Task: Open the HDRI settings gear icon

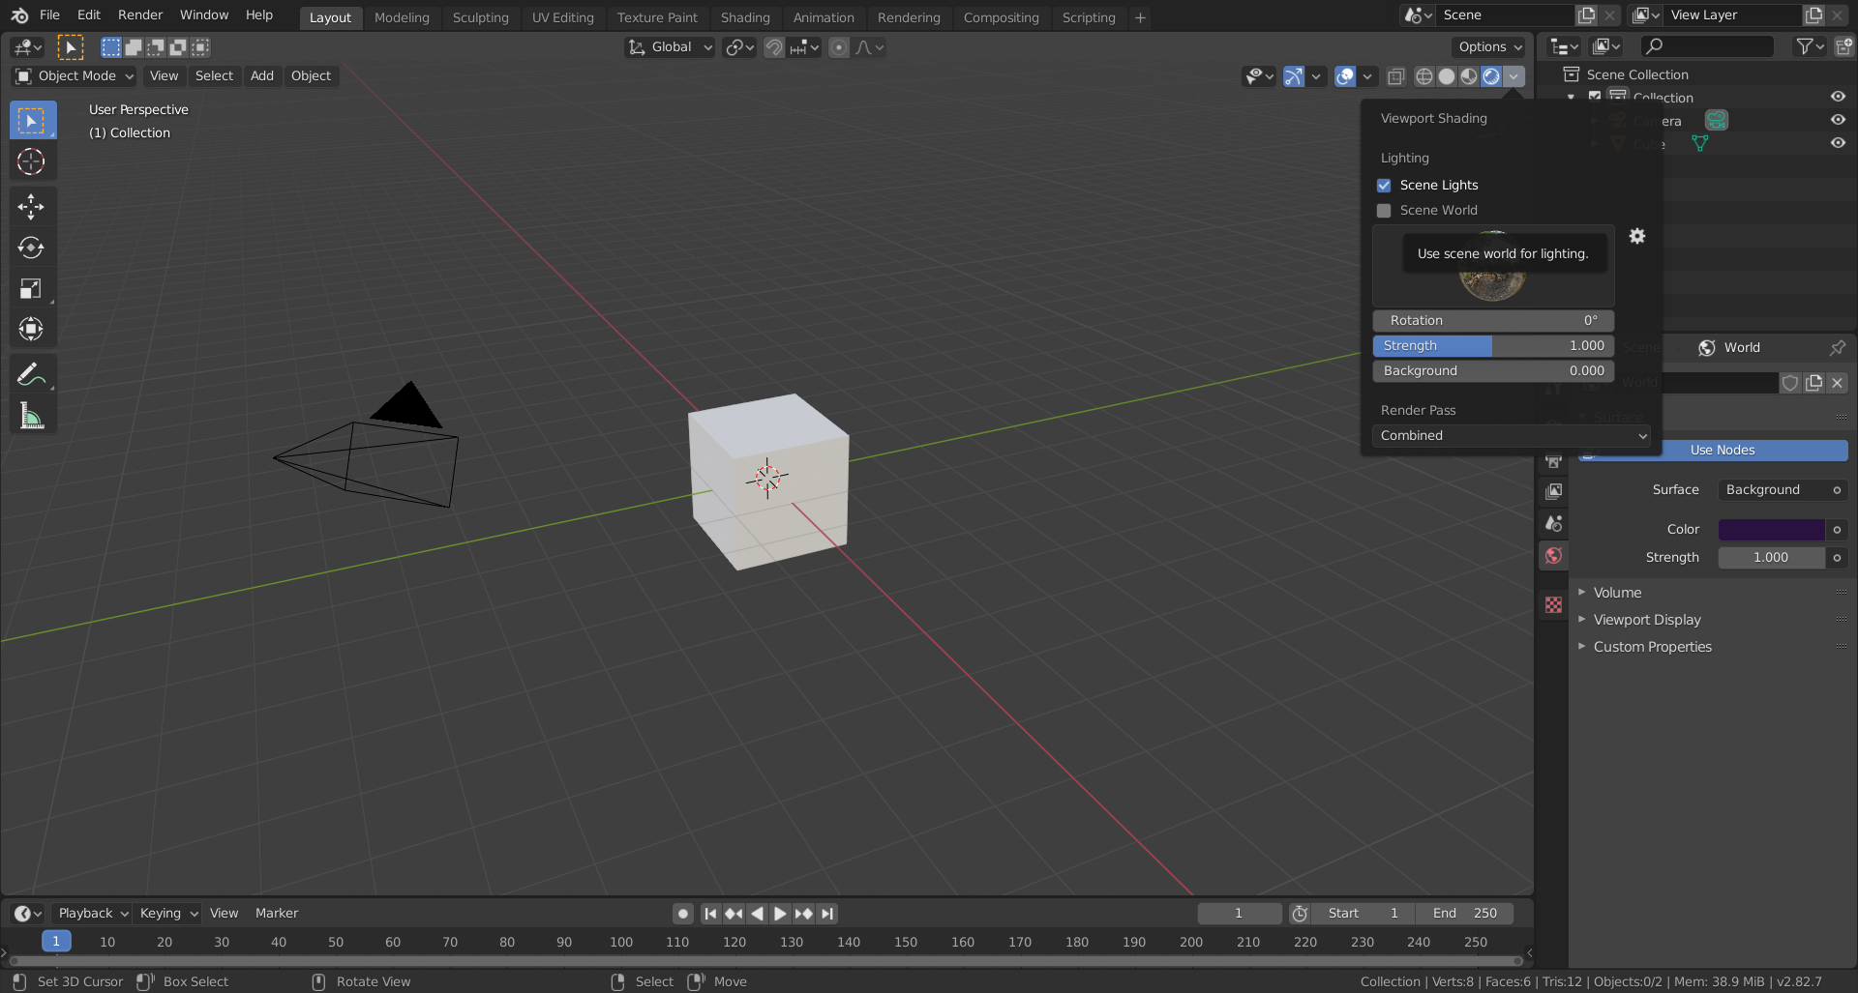Action: click(x=1636, y=236)
